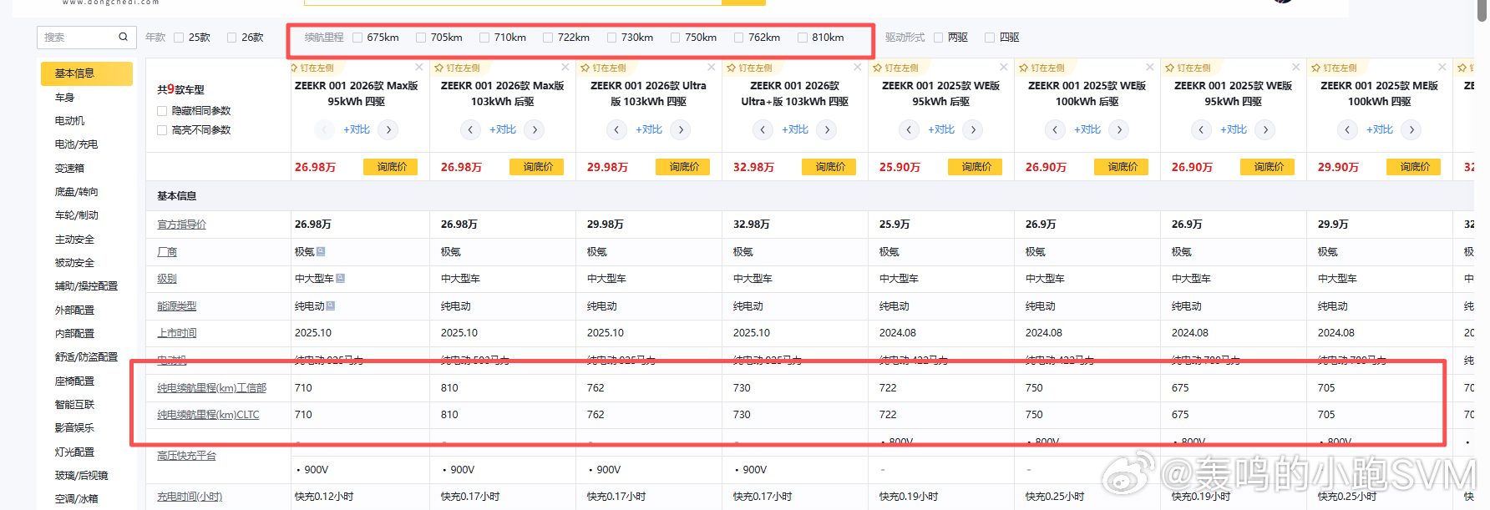The width and height of the screenshot is (1490, 510).
Task: Click 询底价 for 26.98万 Max版 95kWh
Action: tap(391, 167)
